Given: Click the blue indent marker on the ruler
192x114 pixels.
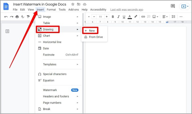Looking at the screenshot, I should click(167, 22).
